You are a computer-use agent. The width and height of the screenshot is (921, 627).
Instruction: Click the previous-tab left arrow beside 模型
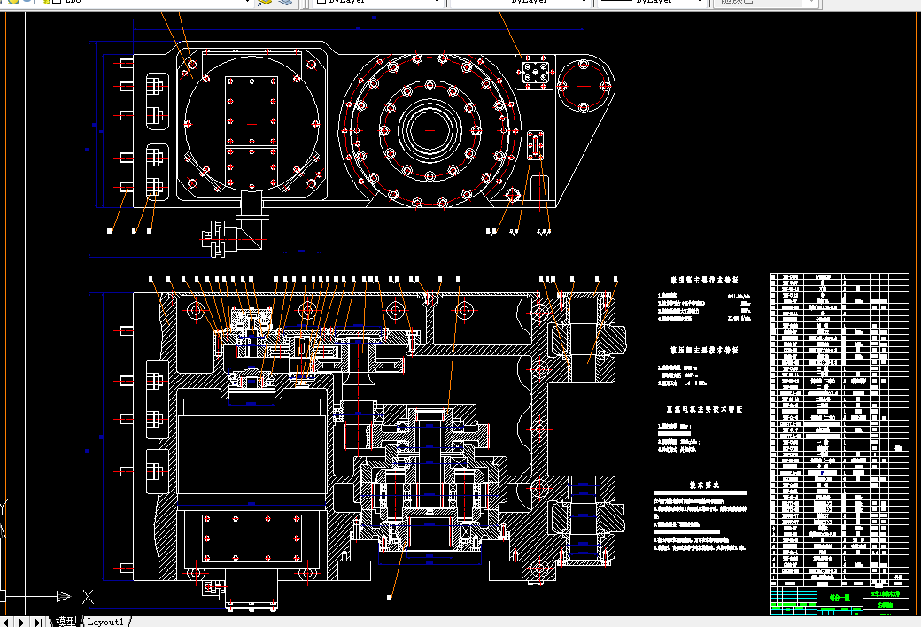point(6,622)
